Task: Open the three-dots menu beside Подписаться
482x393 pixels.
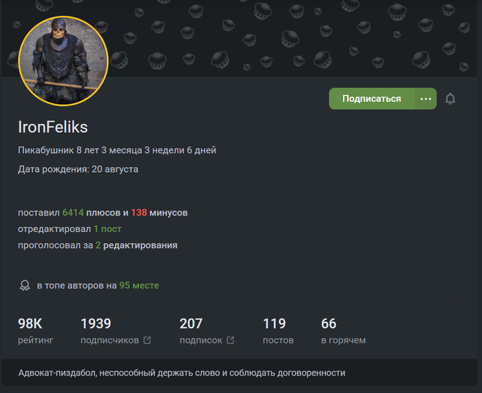Action: point(426,98)
